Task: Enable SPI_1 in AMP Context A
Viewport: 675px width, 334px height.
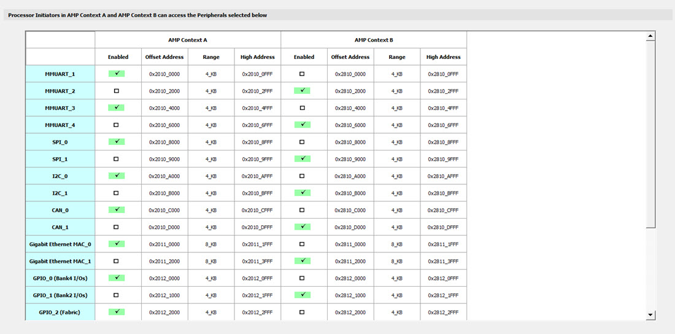Action: coord(116,159)
